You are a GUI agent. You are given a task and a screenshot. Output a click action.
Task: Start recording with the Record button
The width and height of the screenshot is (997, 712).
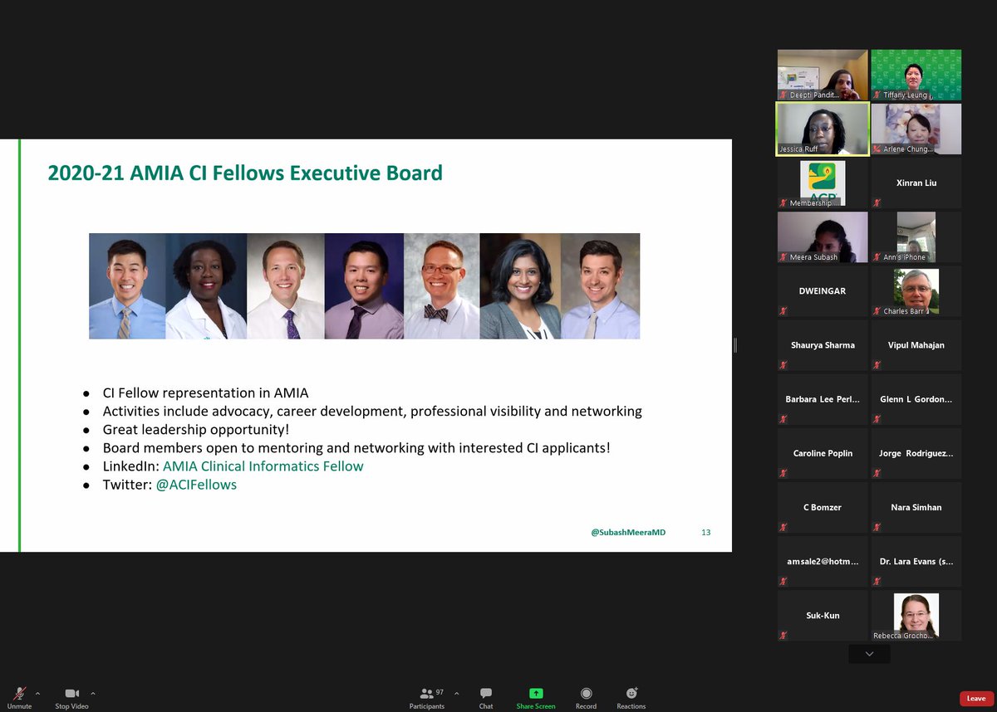click(586, 696)
